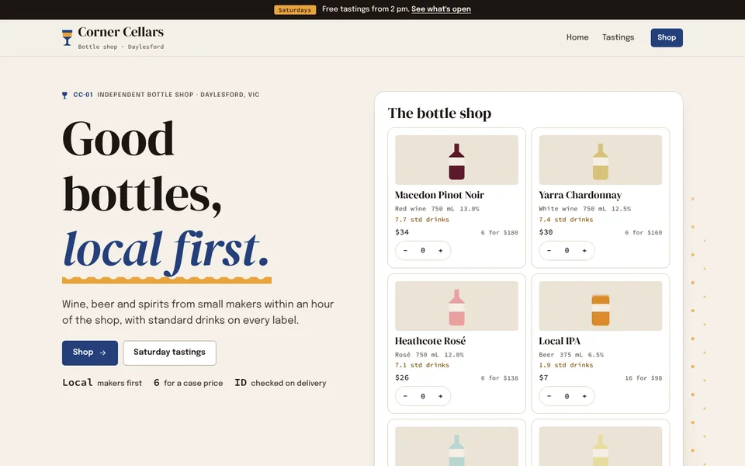745x466 pixels.
Task: Open the Home nav link
Action: [x=577, y=37]
